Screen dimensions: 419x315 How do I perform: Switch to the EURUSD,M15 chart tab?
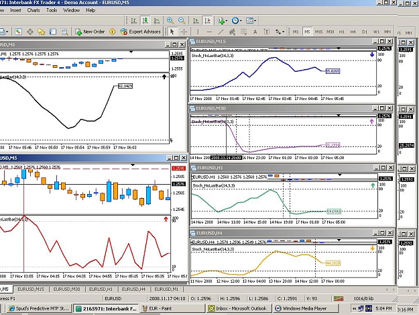pos(31,289)
